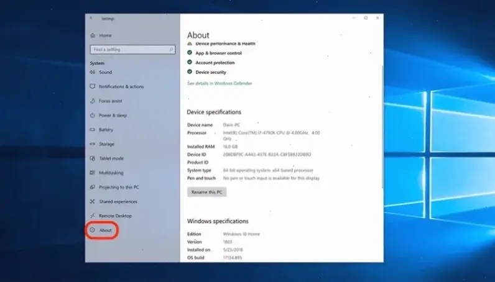Open Focus assist settings
Viewport: 495px width, 282px height.
coord(110,101)
